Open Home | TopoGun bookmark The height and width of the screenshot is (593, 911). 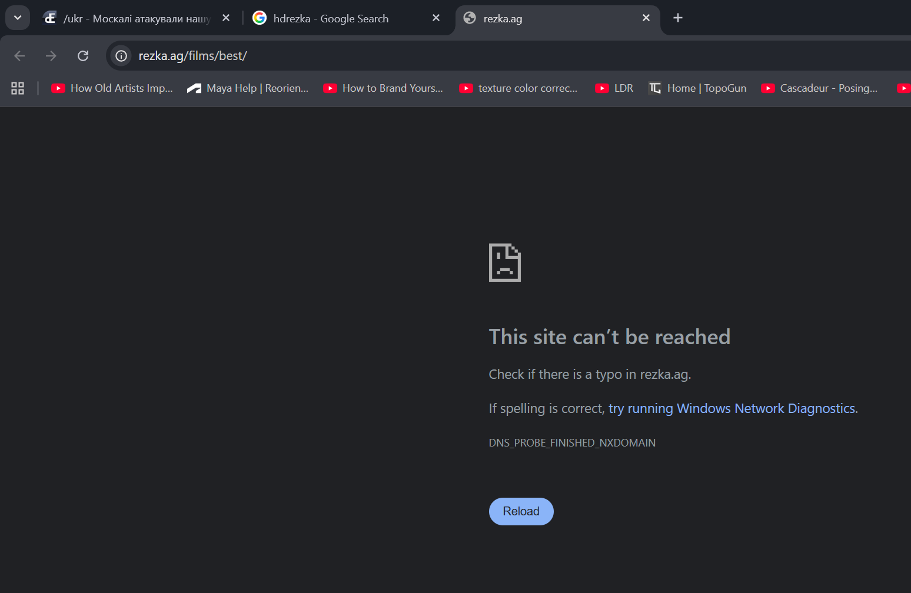(698, 88)
